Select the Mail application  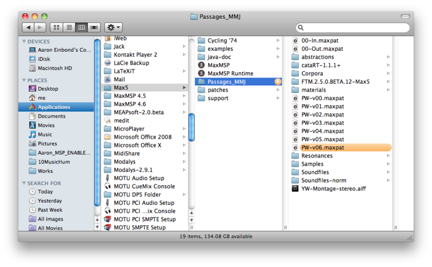[114, 79]
